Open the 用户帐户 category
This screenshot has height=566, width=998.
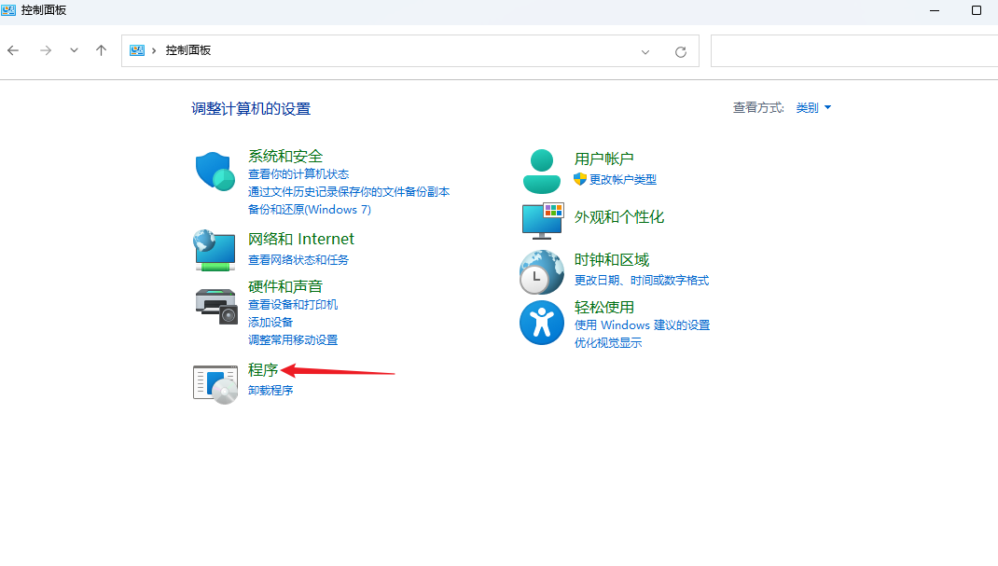pos(604,159)
